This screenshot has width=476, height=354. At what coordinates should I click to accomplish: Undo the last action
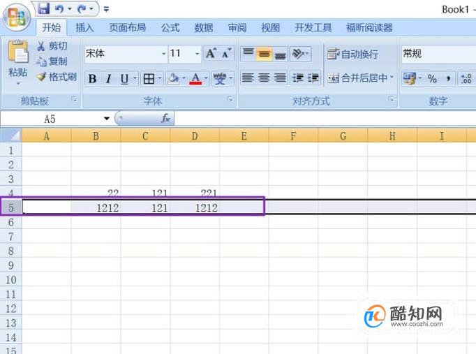pos(59,9)
